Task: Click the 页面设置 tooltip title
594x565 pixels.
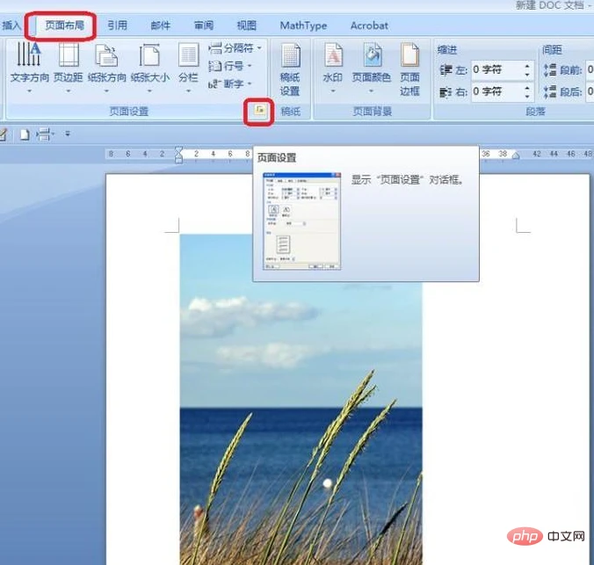Action: tap(277, 158)
